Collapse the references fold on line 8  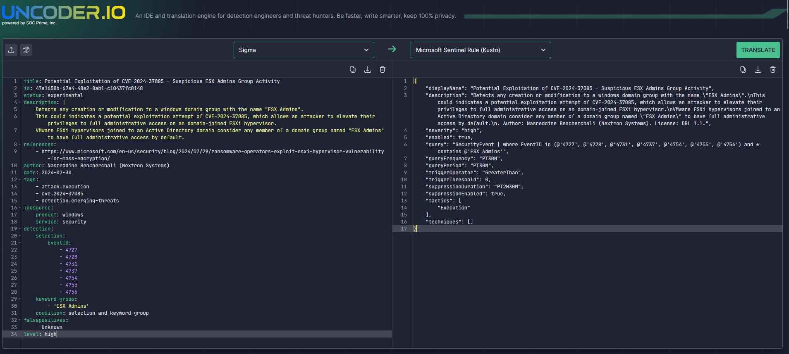[20, 145]
